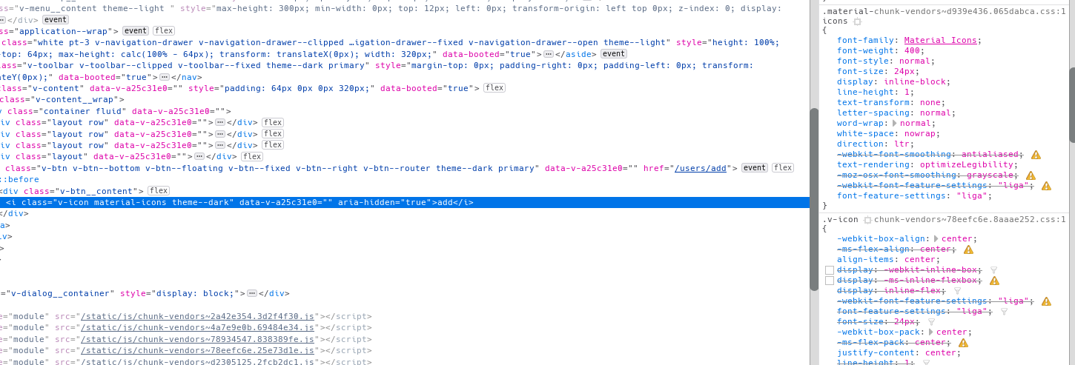
Task: Toggle flex badge on first layout row div
Action: pos(273,123)
